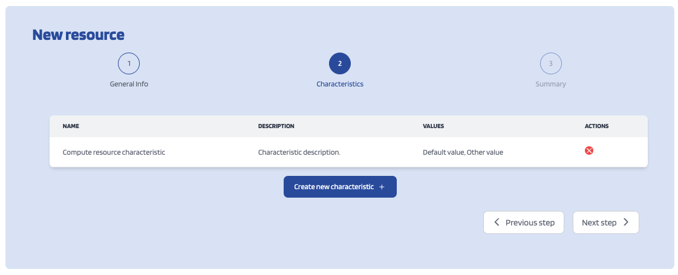Go back with Previous step button
Screen dimensions: 678x275
click(523, 222)
